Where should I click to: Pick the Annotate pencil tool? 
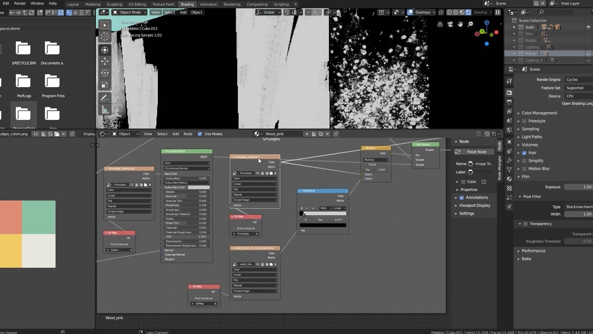(x=105, y=98)
